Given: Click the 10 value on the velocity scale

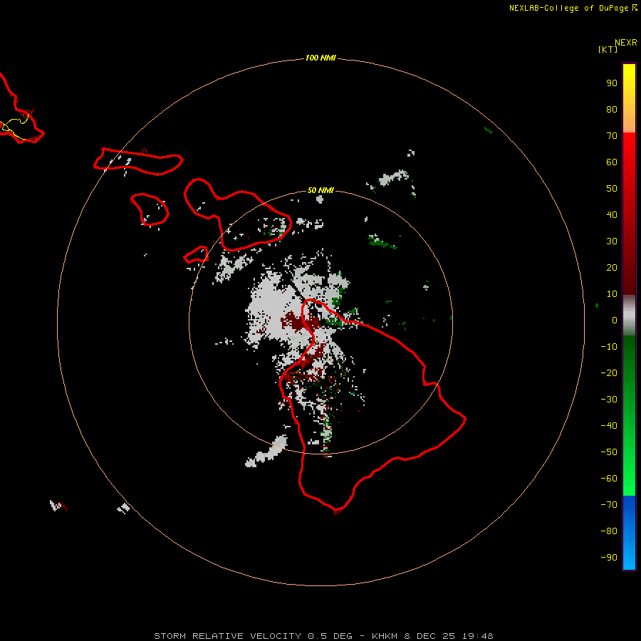Looking at the screenshot, I should tap(612, 294).
